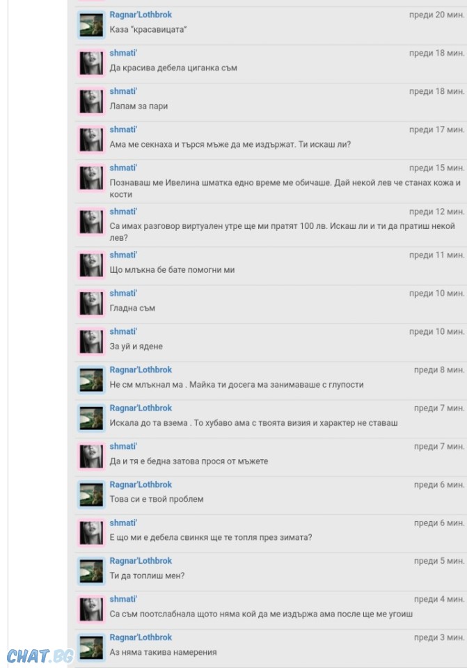Screen dimensions: 467x668
Task: Click Ragnar'Lothbrok avatar beside 'Аз няма такива намерения'
Action: pos(91,648)
